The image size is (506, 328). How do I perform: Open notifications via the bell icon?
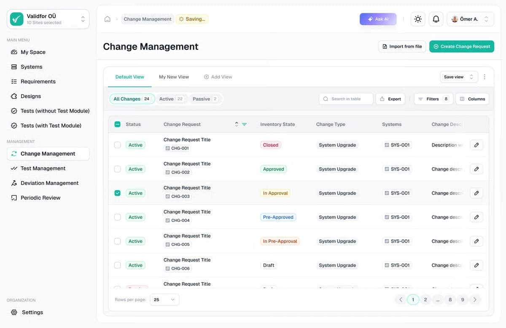pyautogui.click(x=436, y=19)
